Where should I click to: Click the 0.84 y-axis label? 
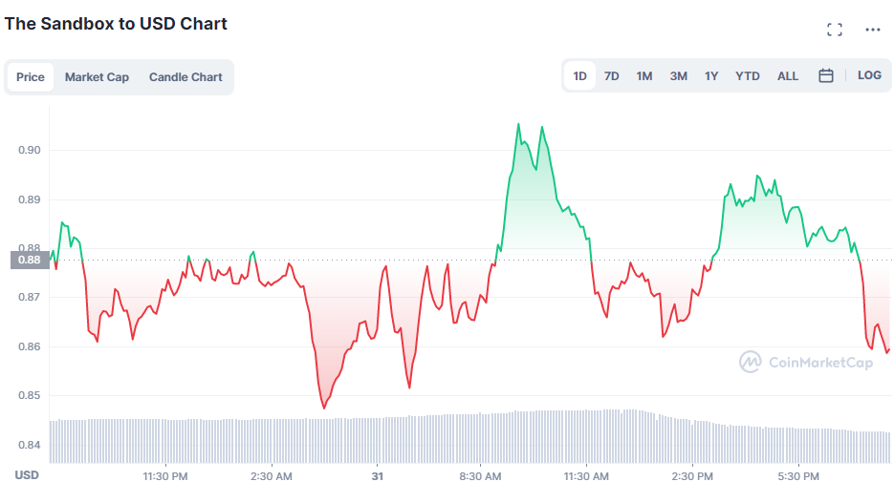tap(30, 445)
